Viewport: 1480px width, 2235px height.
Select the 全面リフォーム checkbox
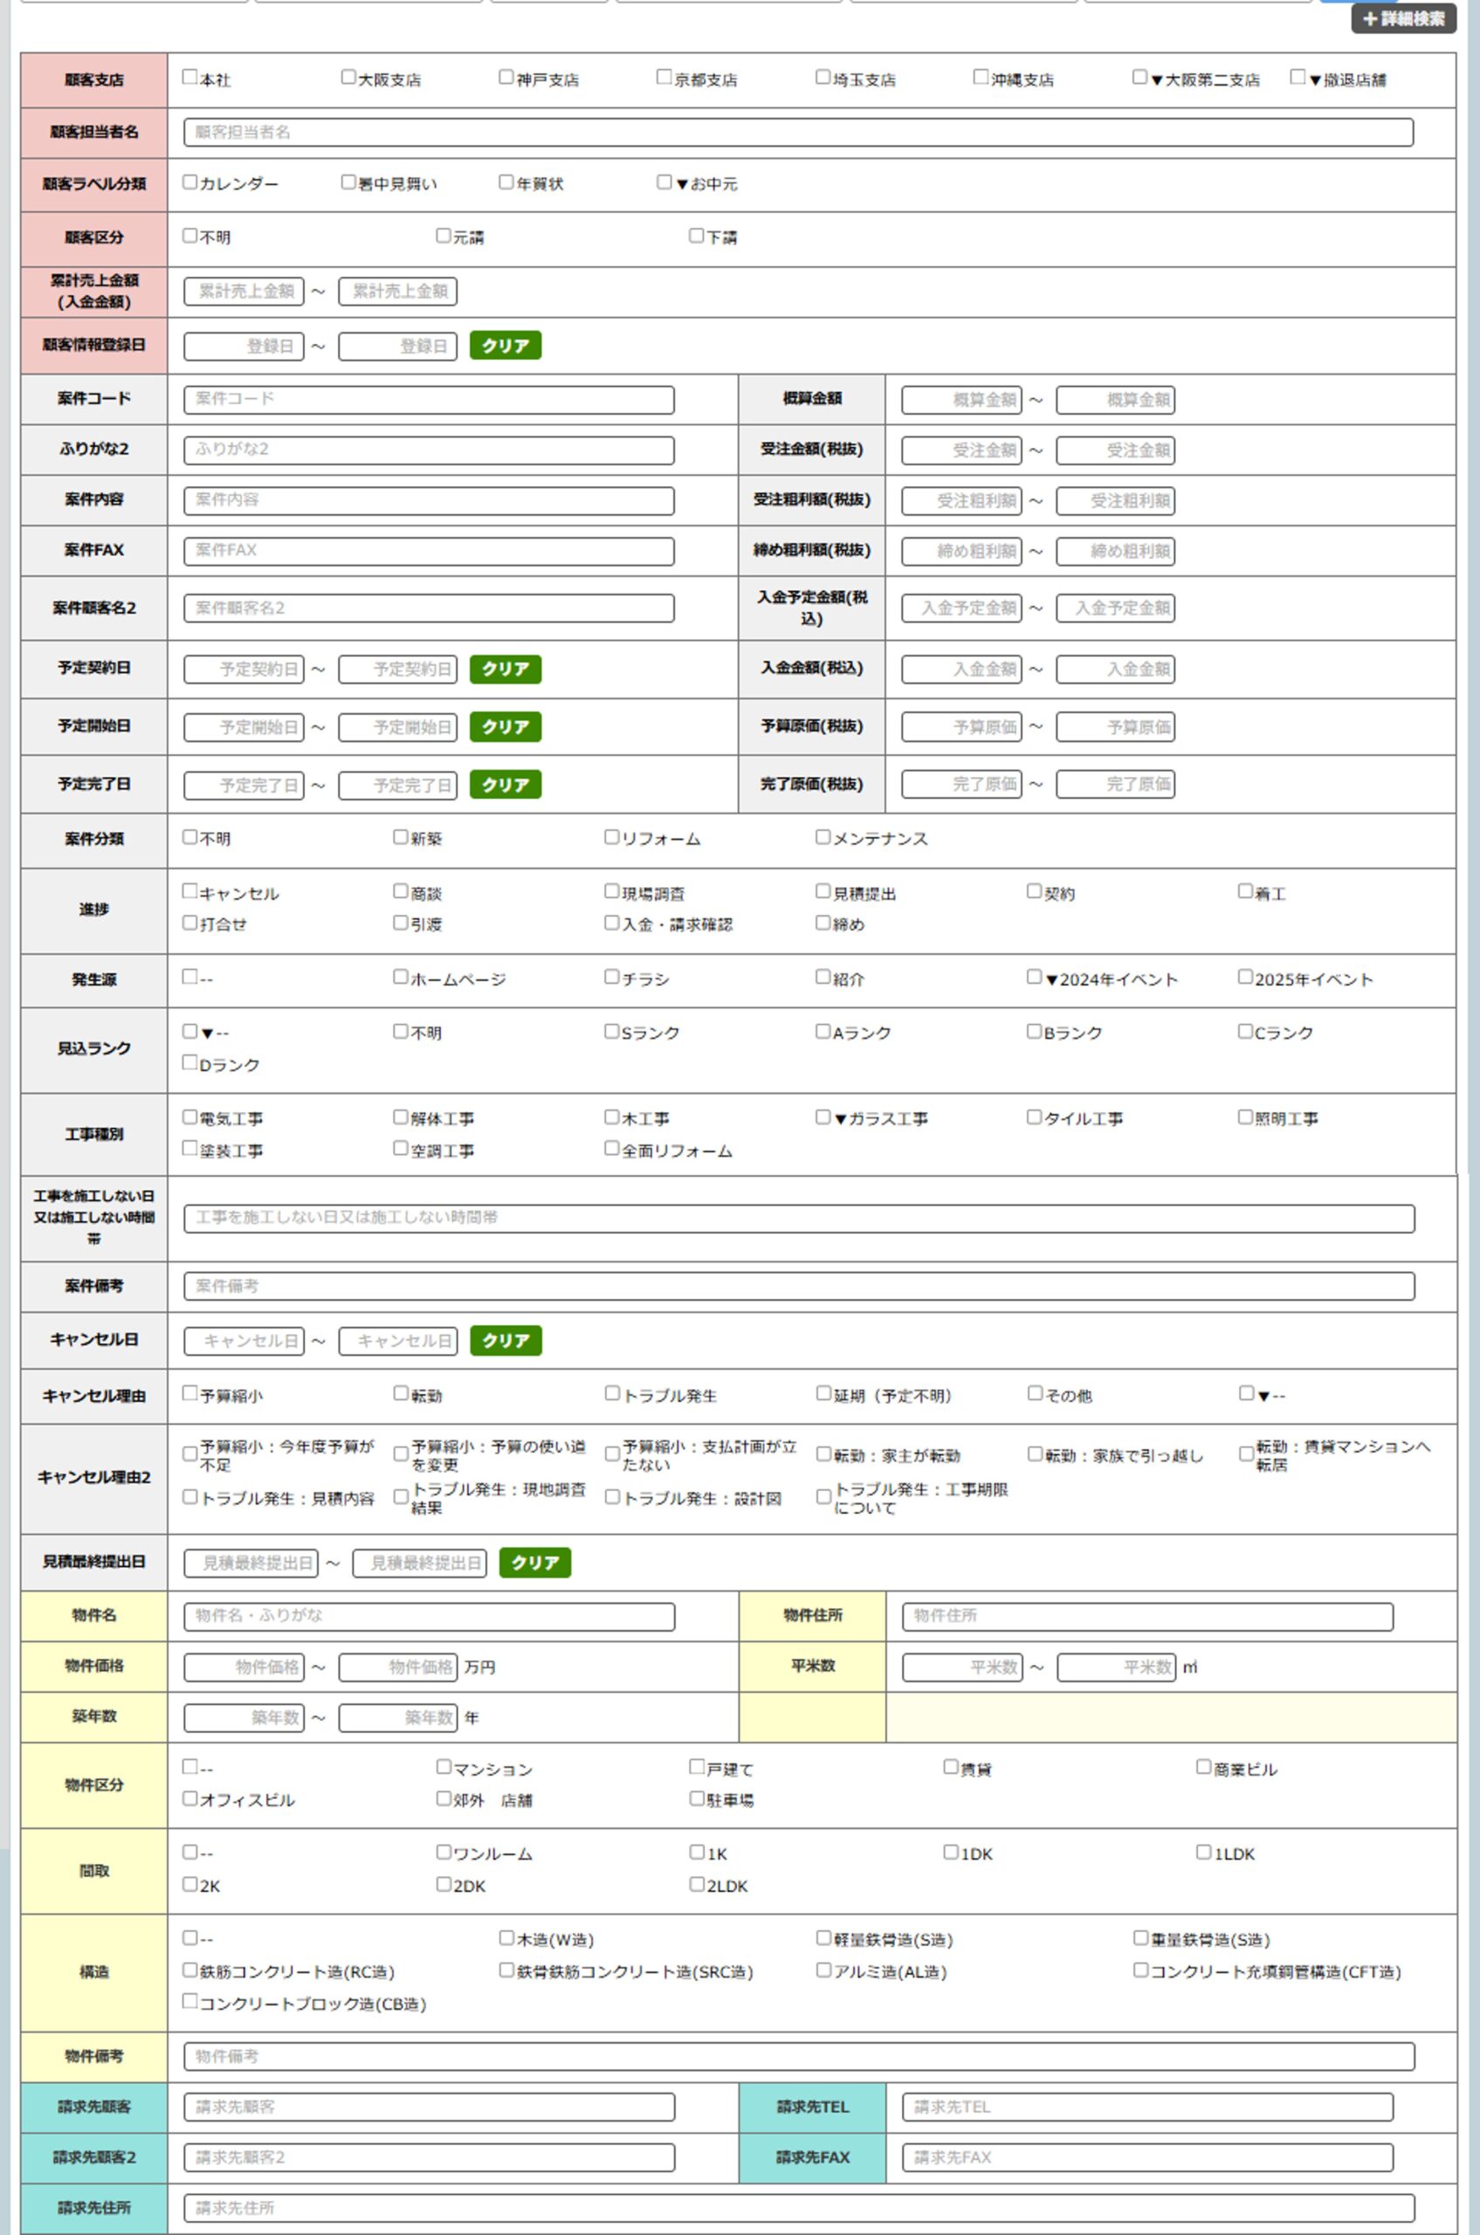611,1149
